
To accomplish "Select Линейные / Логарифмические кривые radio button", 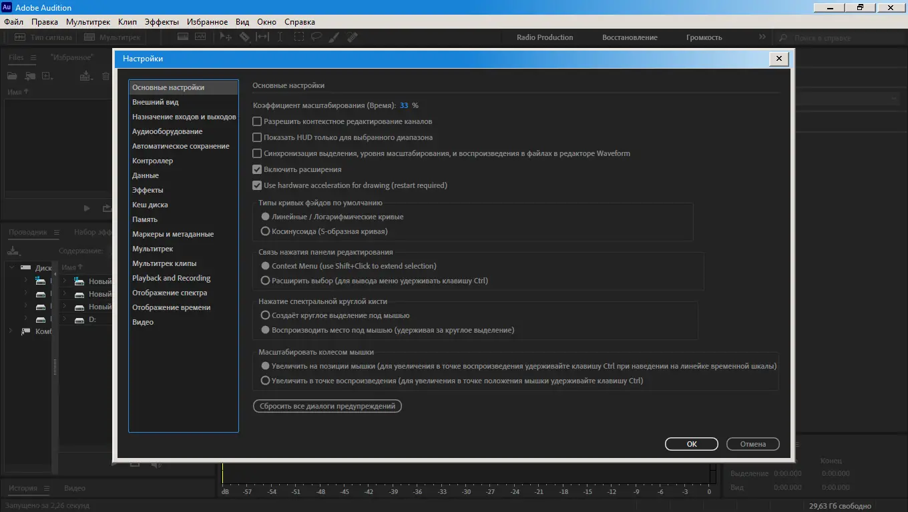I will click(266, 217).
